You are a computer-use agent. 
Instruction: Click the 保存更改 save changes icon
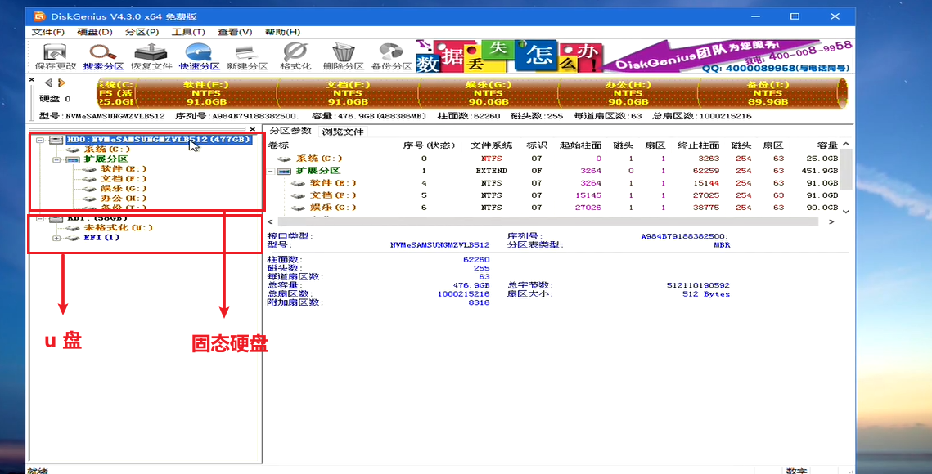tap(55, 56)
